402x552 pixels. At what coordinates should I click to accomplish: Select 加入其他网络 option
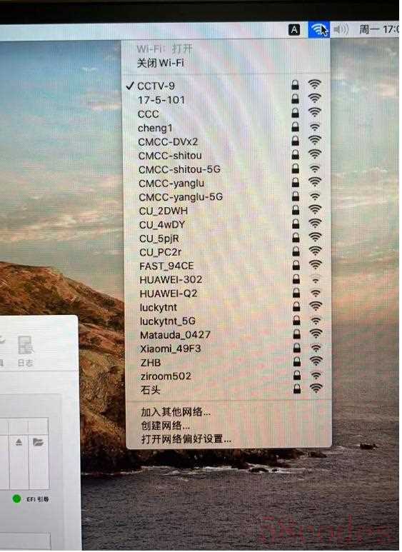pyautogui.click(x=176, y=411)
